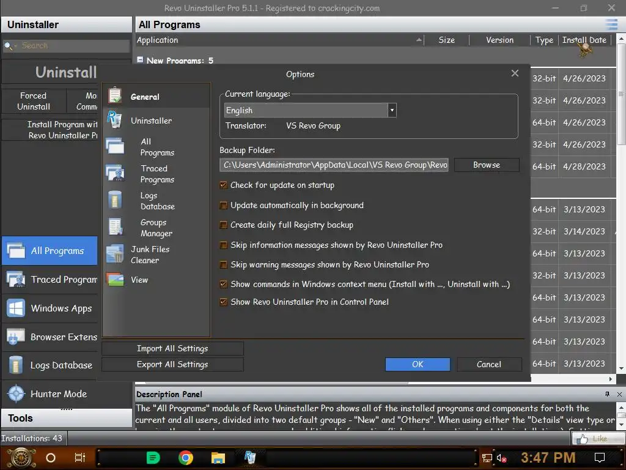
Task: Open General options category icon
Action: (x=114, y=96)
